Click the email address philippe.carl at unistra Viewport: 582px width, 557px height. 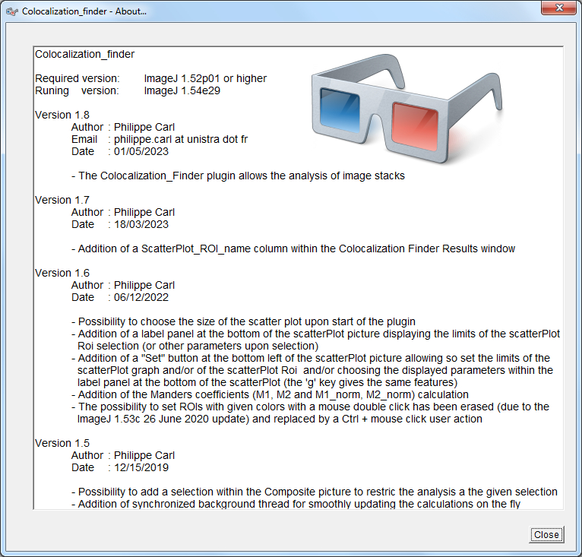pos(180,139)
